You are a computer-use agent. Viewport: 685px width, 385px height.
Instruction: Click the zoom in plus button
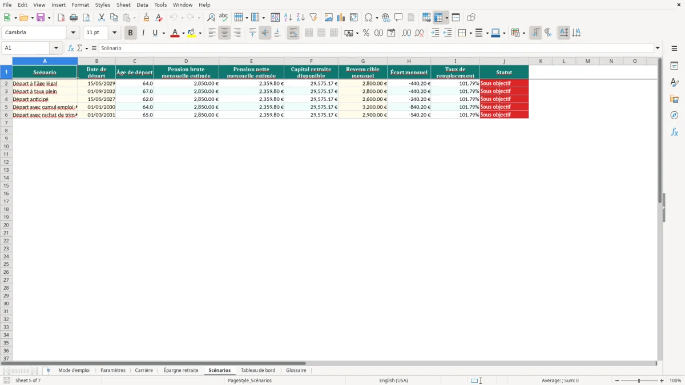662,380
